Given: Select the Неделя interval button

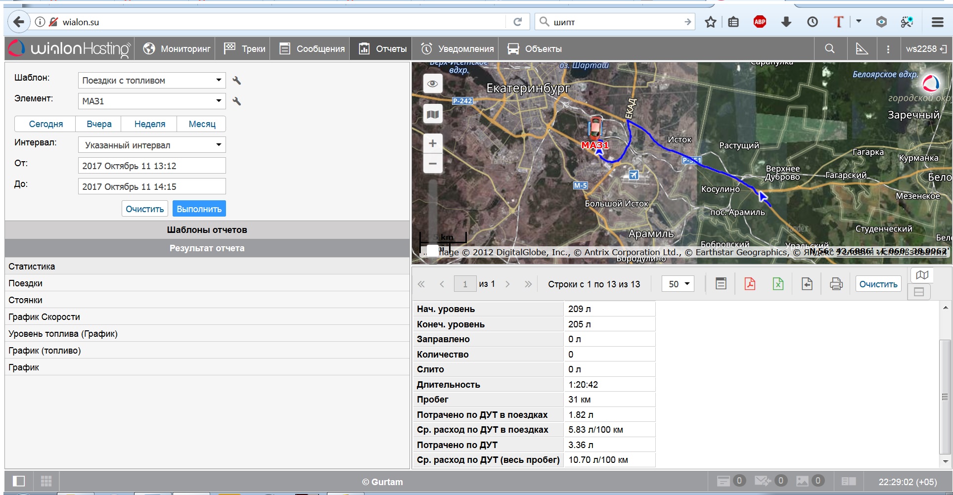Looking at the screenshot, I should [149, 124].
